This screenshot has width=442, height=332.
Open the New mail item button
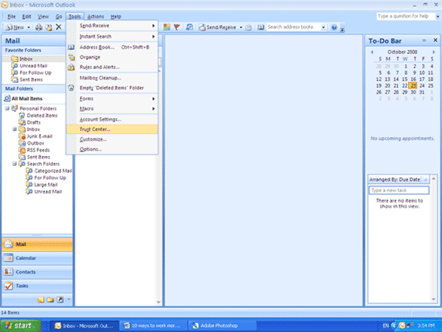coord(15,27)
